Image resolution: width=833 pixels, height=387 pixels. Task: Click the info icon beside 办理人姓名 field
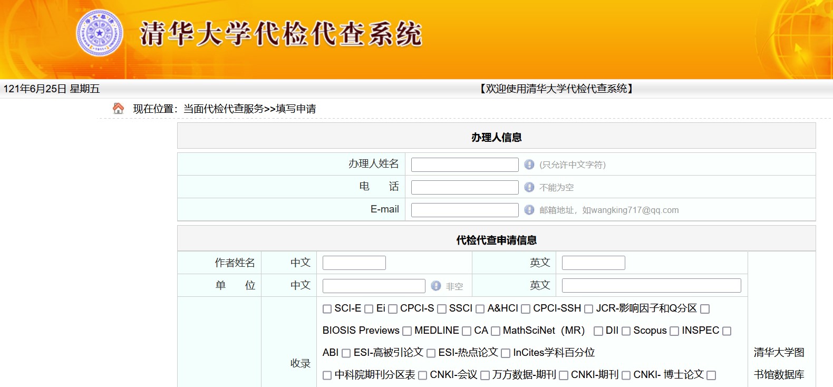click(x=529, y=165)
